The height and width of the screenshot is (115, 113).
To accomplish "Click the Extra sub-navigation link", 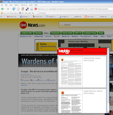I will 109,36.
